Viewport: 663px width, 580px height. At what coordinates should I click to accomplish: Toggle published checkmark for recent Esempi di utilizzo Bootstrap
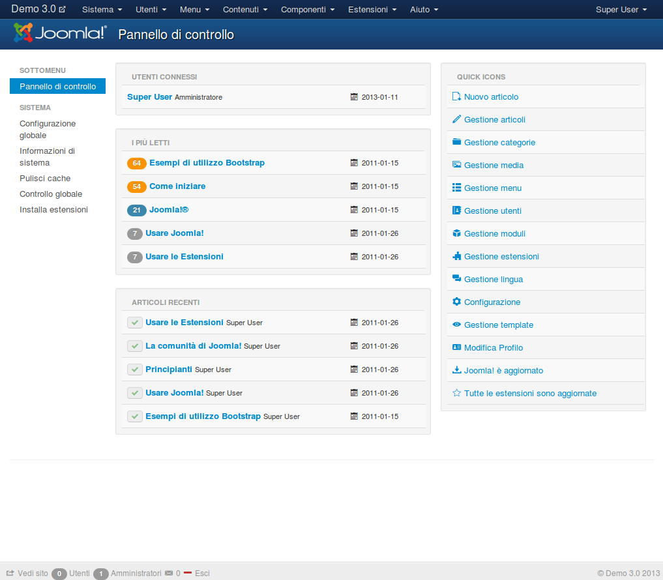[x=135, y=416]
